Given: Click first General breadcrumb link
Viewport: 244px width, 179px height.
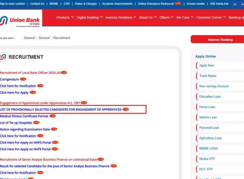Looking at the screenshot, I should 29,38.
